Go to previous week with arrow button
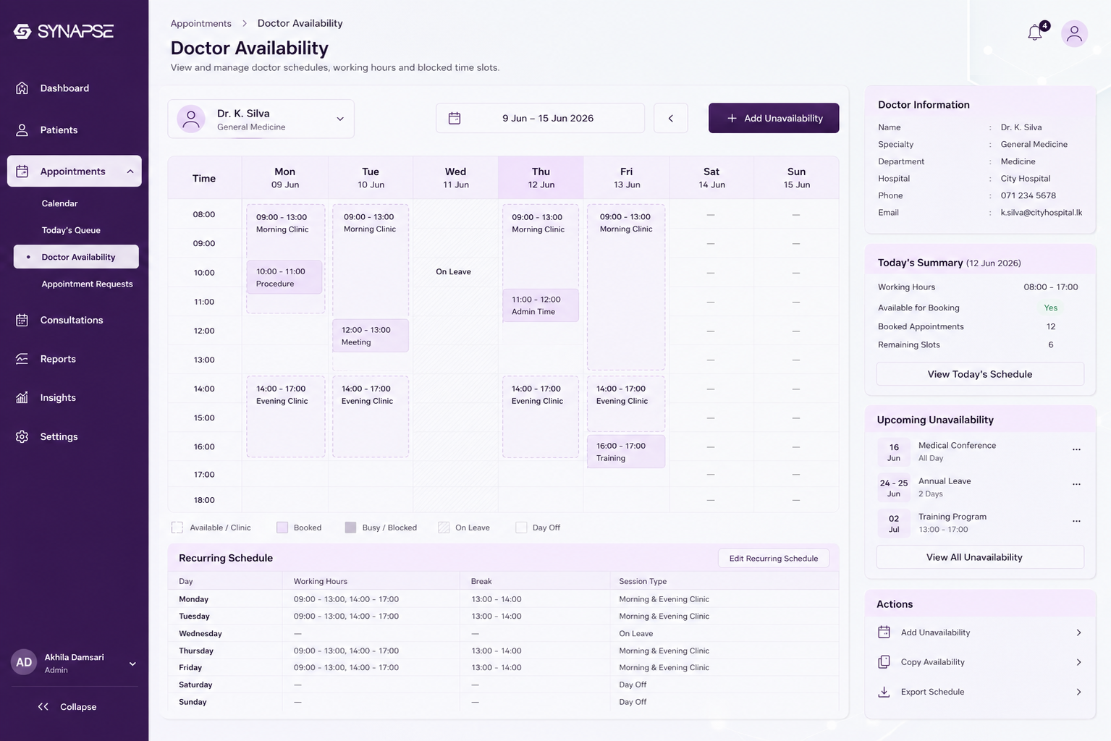The image size is (1111, 741). [x=671, y=118]
